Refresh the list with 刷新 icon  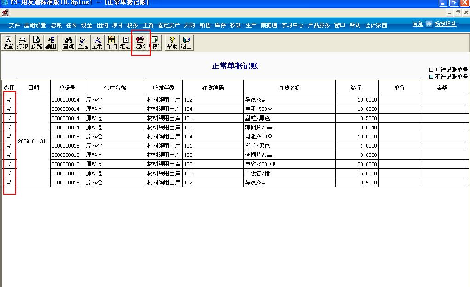coord(154,43)
